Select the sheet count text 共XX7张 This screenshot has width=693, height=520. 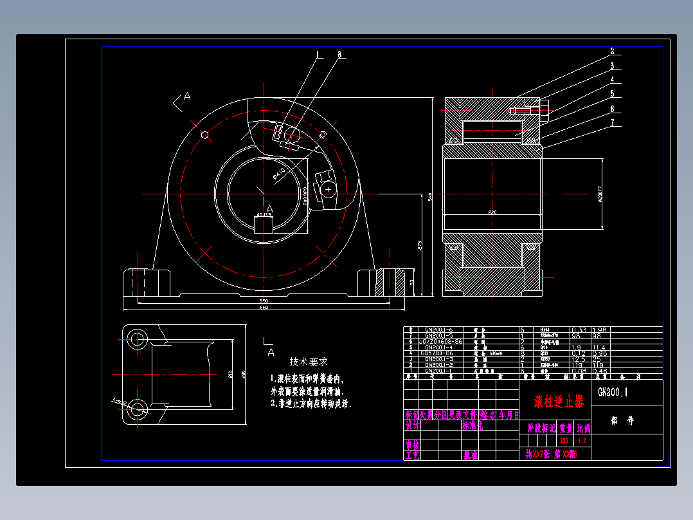538,454
